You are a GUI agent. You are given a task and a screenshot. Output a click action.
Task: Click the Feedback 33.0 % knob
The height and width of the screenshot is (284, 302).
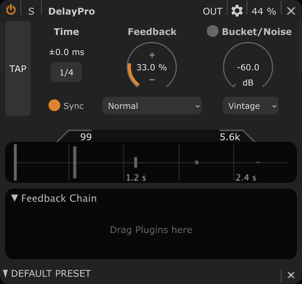pos(152,67)
